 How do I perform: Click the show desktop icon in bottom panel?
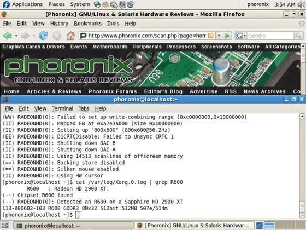[x=5, y=226]
